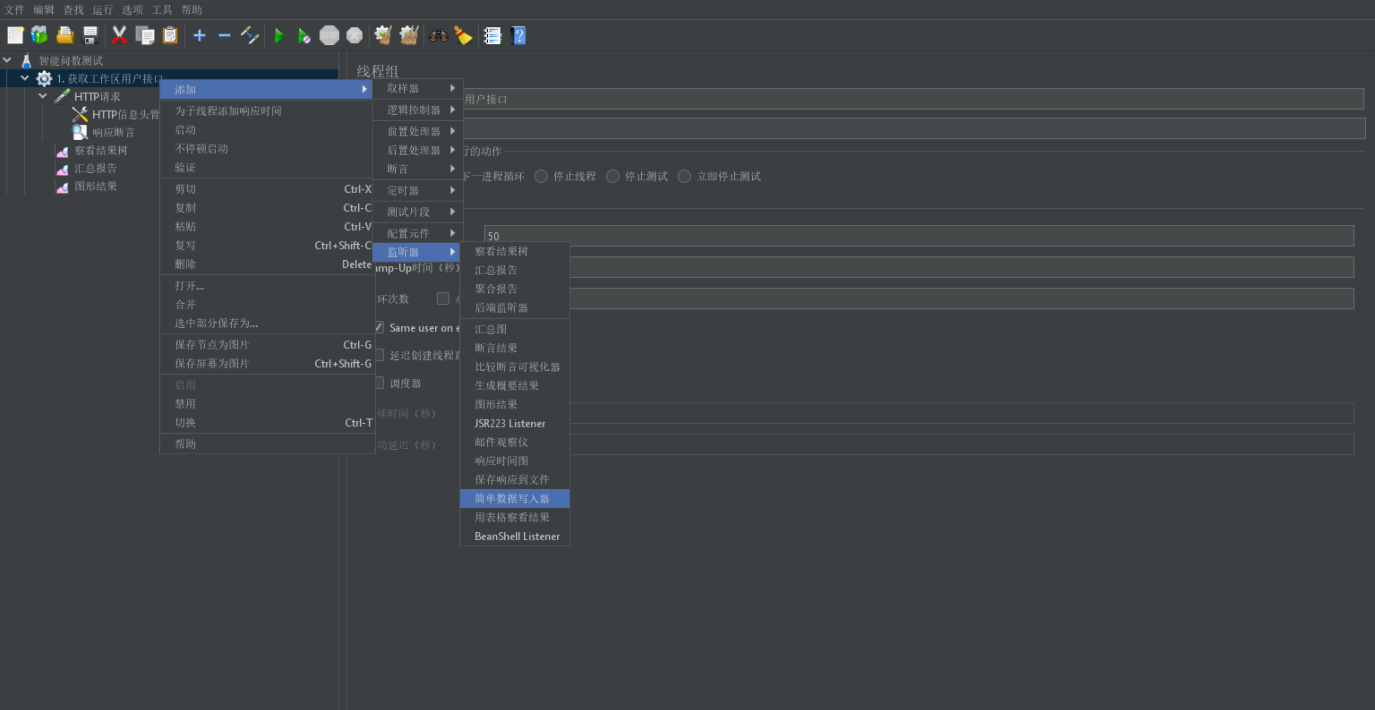Click the HTTP请求 pipette icon
Viewport: 1375px width, 710px height.
pyautogui.click(x=62, y=97)
